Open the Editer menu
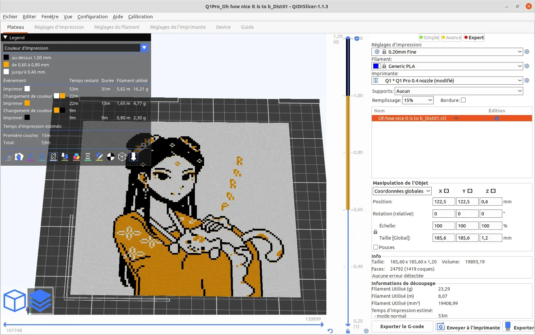This screenshot has width=535, height=335. pos(29,17)
